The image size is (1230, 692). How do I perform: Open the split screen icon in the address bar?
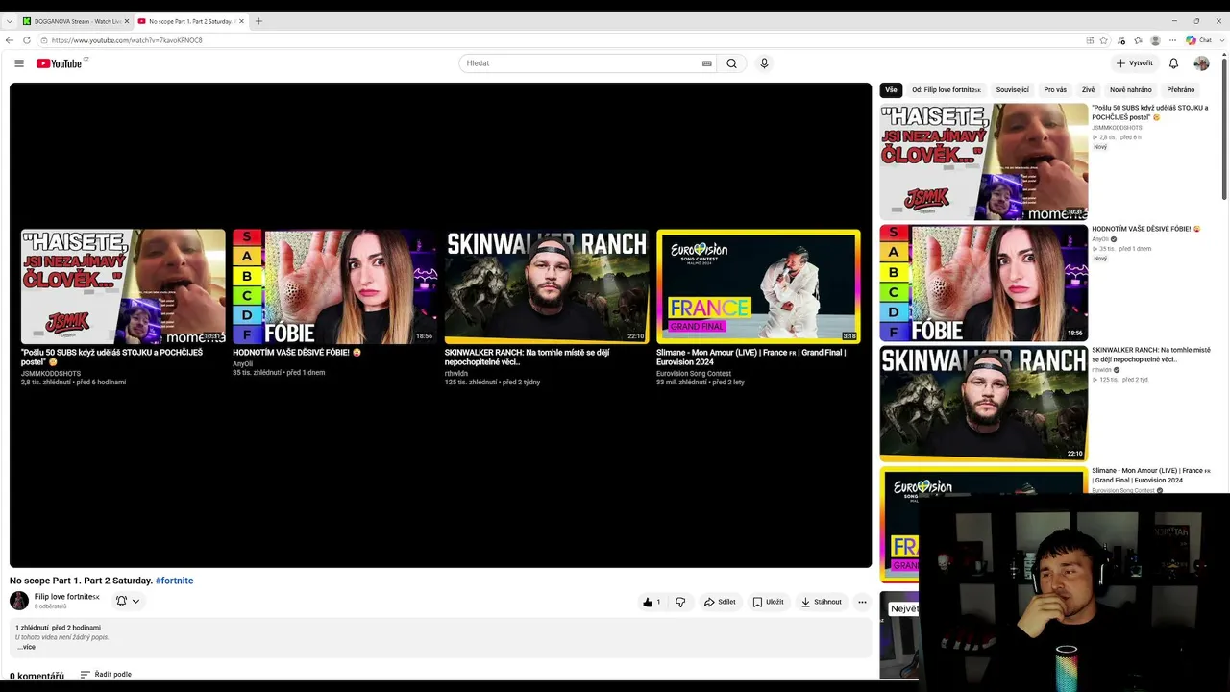[1090, 40]
